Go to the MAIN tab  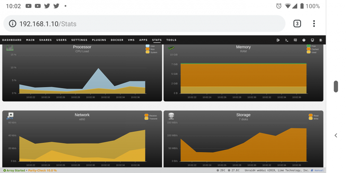[30, 40]
